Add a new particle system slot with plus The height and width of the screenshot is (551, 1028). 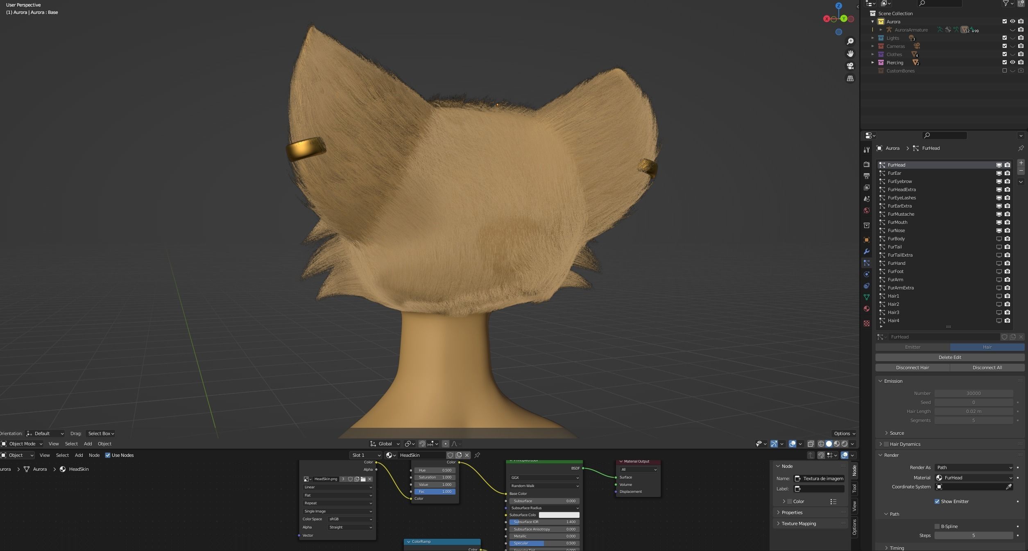point(1021,163)
